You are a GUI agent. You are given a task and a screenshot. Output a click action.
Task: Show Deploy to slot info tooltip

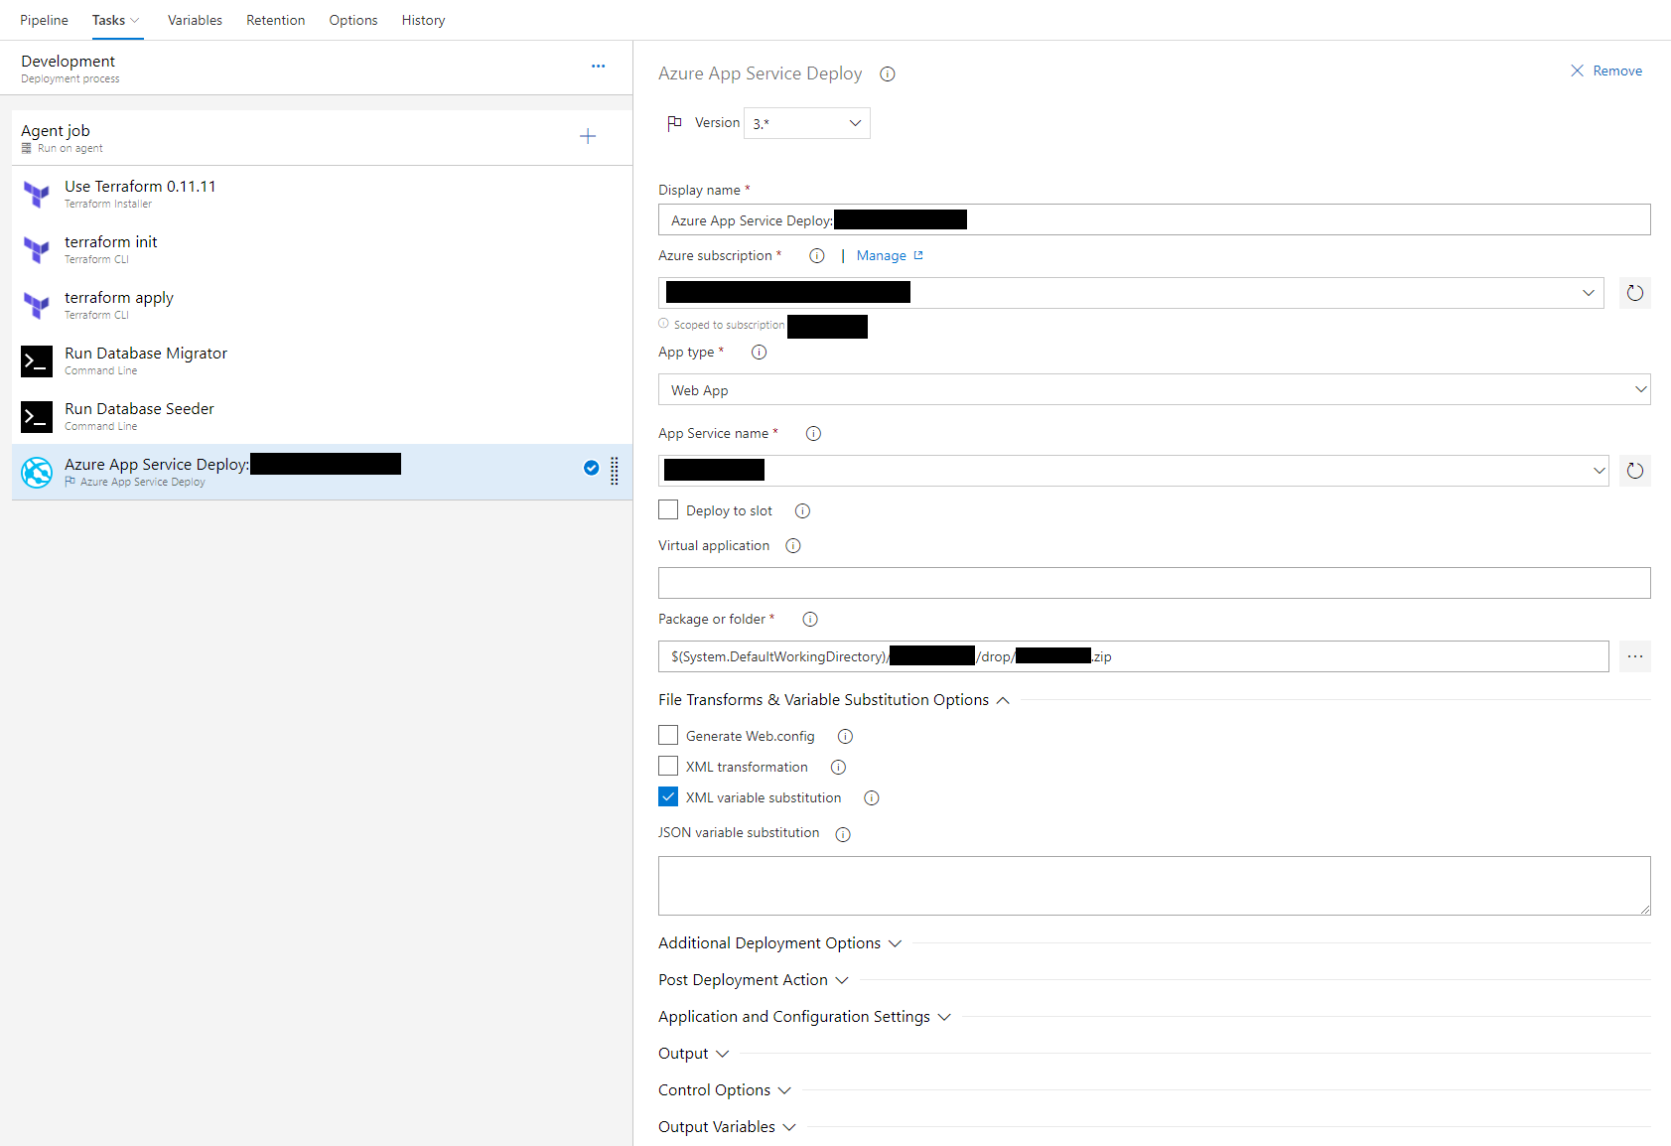point(802,511)
